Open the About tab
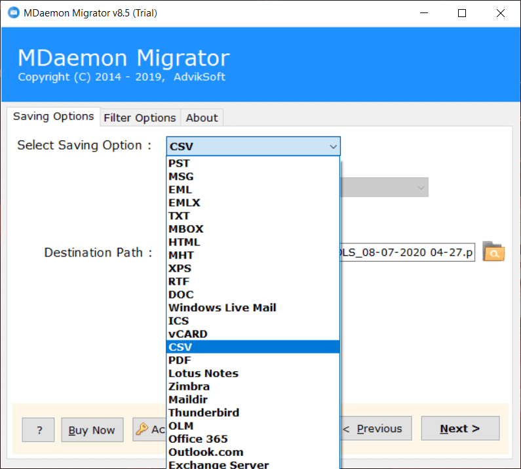This screenshot has width=521, height=469. [202, 118]
